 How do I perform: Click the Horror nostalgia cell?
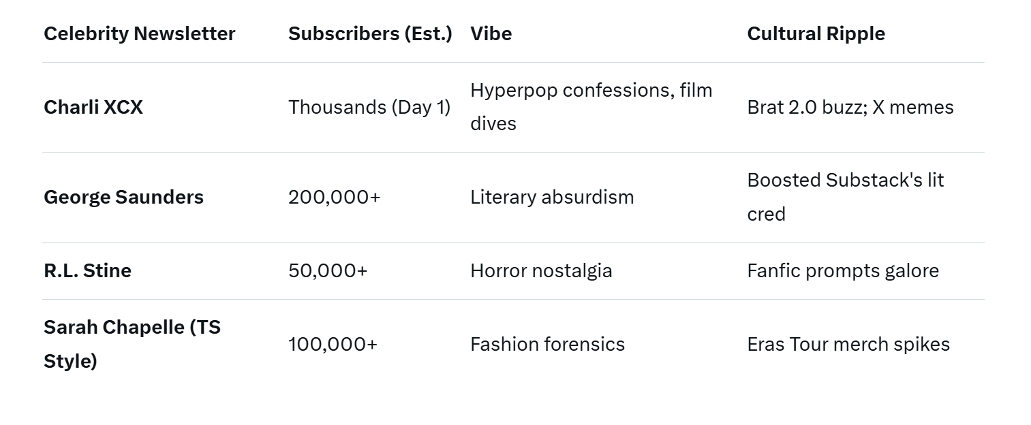click(x=541, y=270)
